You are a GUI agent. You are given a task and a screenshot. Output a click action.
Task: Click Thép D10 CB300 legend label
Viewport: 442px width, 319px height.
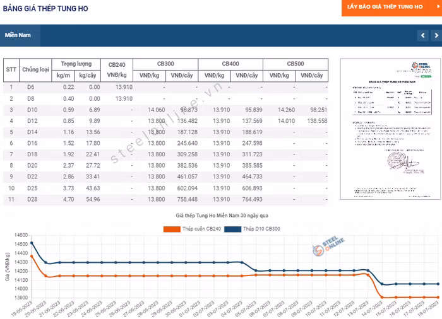[261, 229]
